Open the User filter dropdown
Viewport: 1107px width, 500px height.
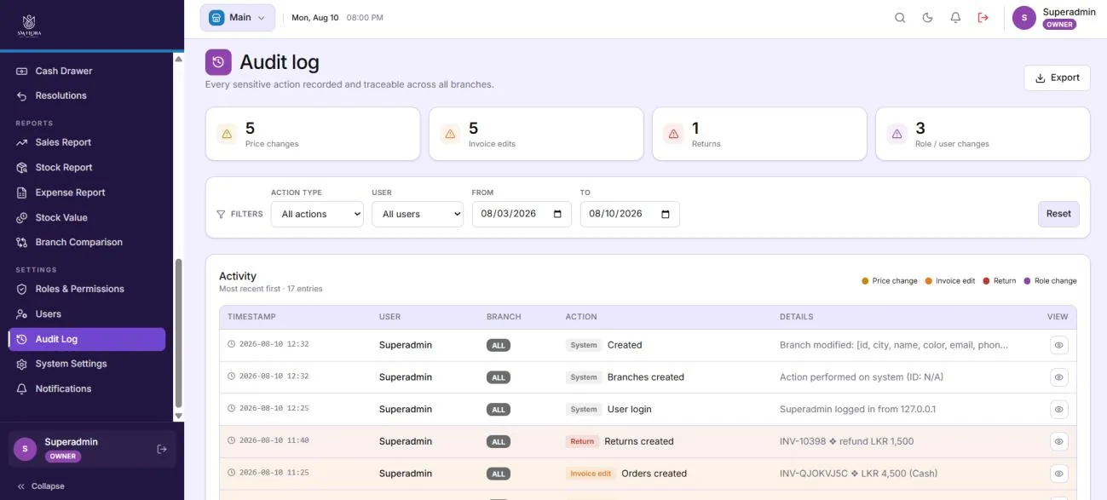point(418,214)
